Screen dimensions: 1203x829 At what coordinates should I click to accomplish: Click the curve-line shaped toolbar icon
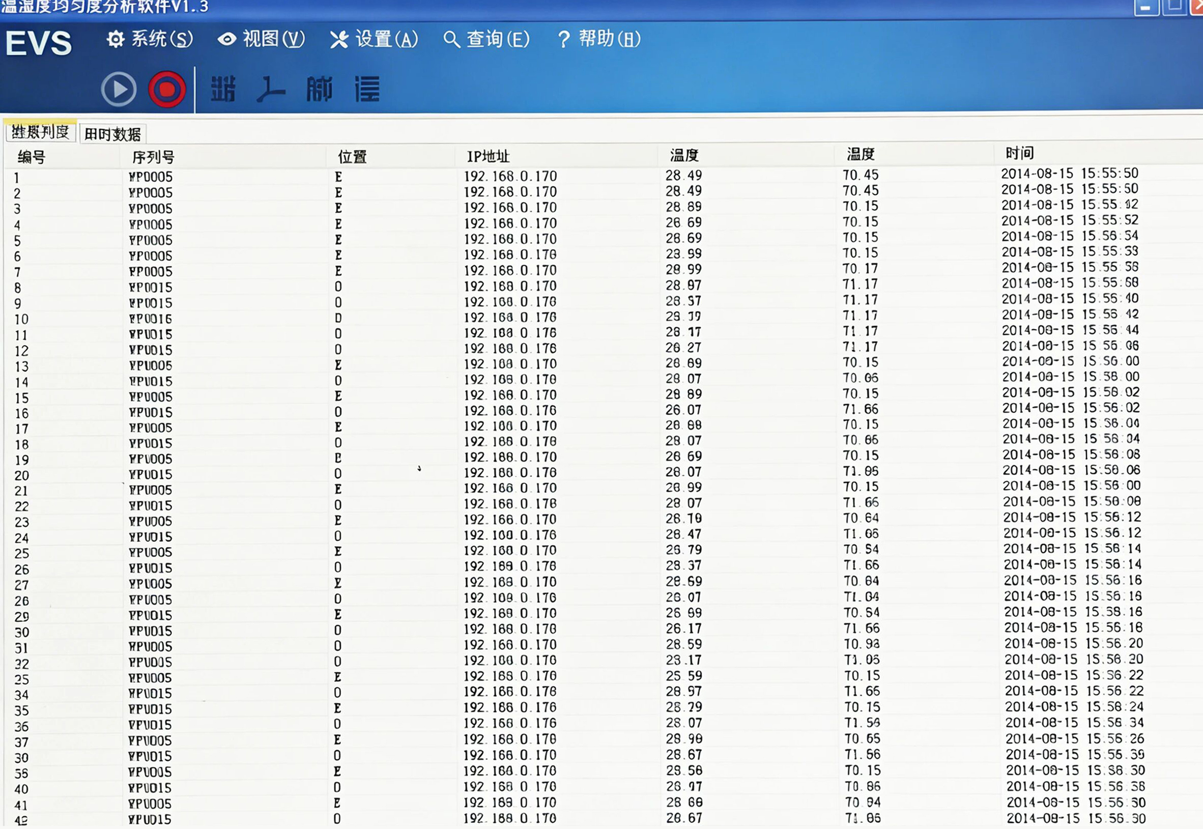pyautogui.click(x=270, y=89)
